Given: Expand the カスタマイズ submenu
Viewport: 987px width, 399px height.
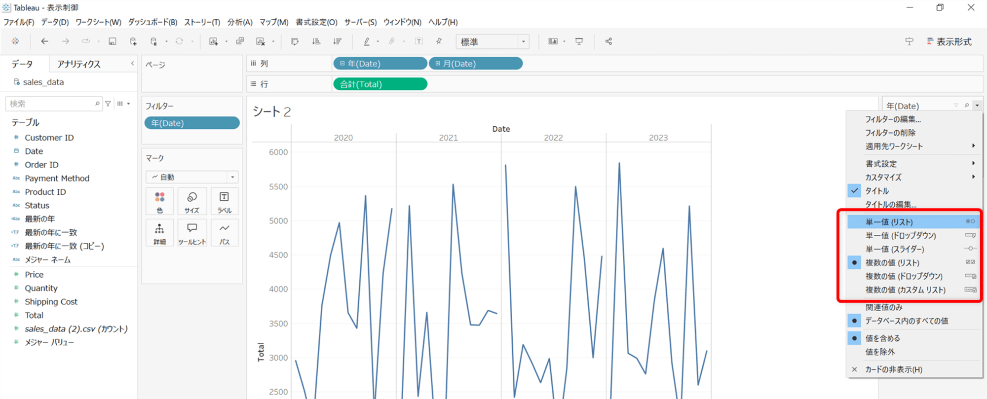Looking at the screenshot, I should pyautogui.click(x=914, y=177).
